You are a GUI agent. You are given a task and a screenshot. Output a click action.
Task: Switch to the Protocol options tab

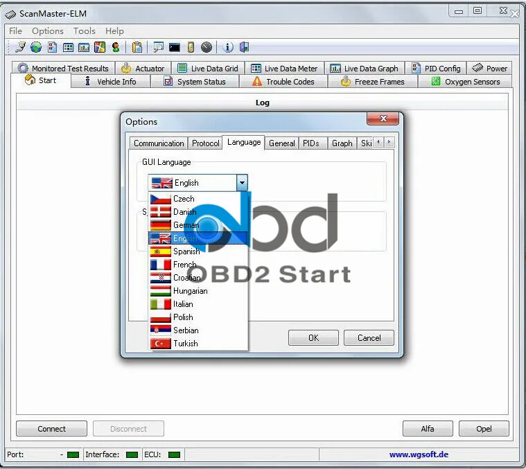205,143
